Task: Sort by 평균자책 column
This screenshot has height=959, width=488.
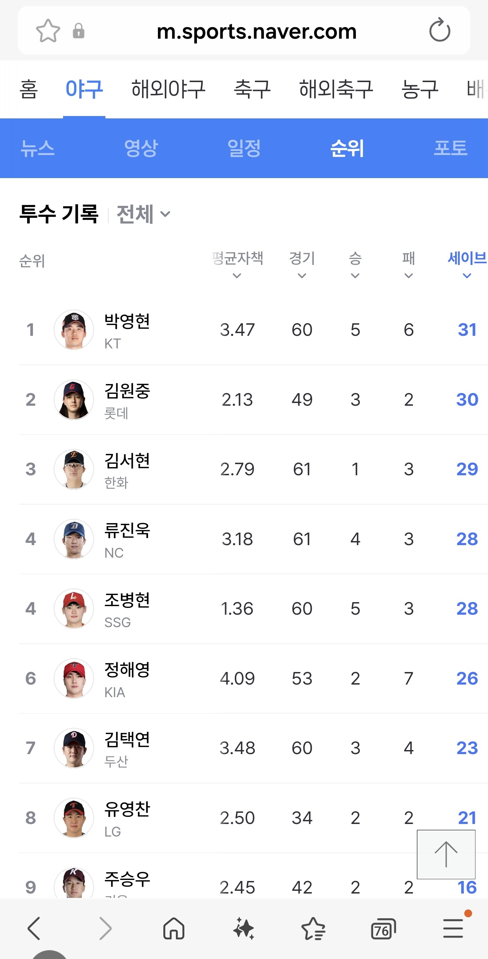Action: coord(237,264)
